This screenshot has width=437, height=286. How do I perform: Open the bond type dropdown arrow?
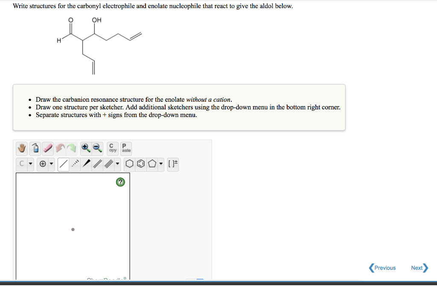[118, 164]
